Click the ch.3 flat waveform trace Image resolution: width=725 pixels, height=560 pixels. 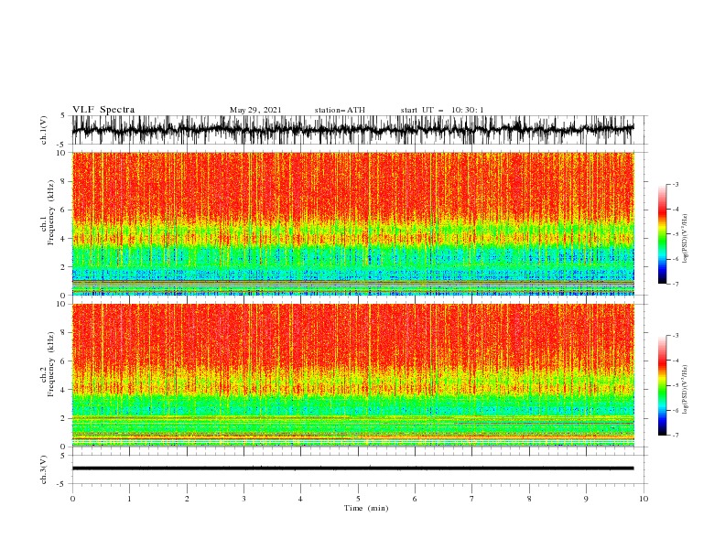[x=352, y=468]
